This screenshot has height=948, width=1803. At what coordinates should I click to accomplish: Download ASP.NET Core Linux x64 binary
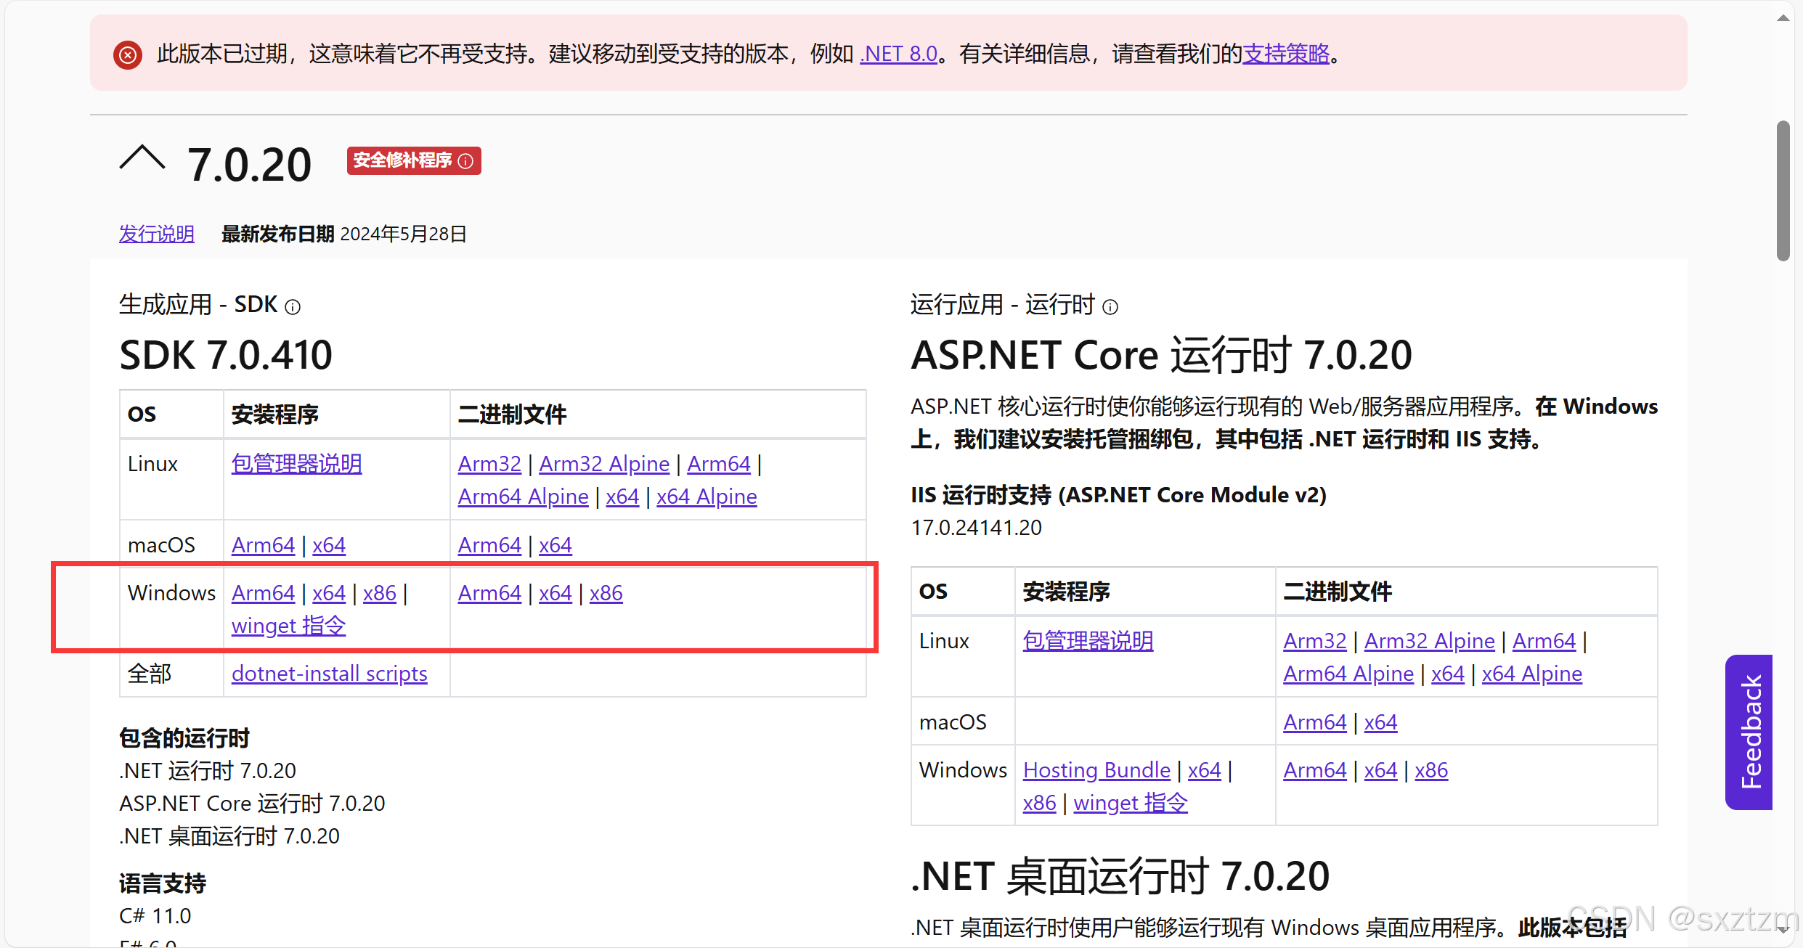1448,673
